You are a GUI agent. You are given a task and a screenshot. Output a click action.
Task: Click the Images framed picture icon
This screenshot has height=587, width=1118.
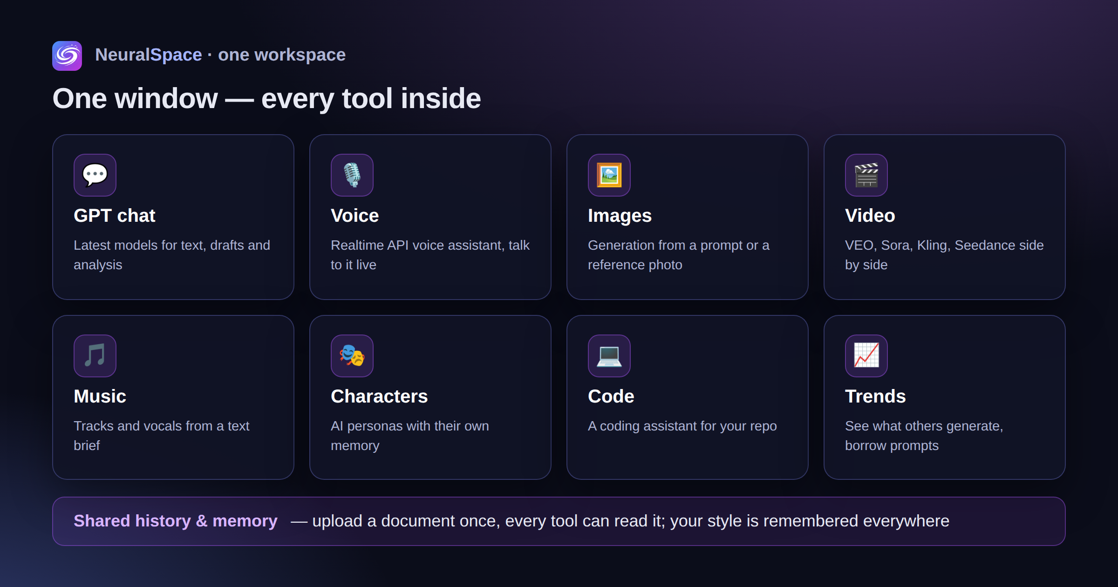(x=609, y=175)
